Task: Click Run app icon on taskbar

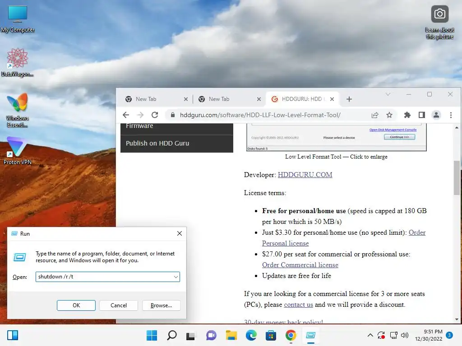Action: (x=310, y=335)
